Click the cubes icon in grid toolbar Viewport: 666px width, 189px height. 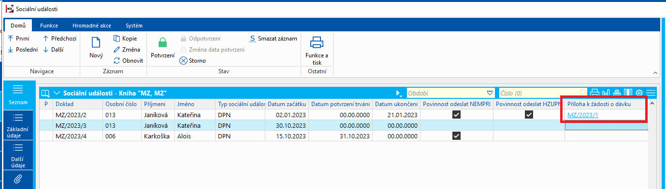point(617,93)
